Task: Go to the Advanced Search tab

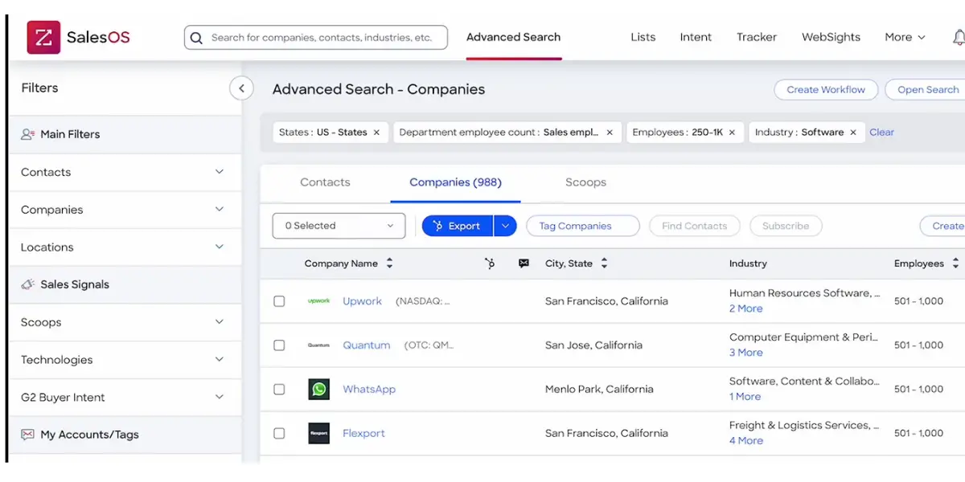Action: pyautogui.click(x=513, y=37)
